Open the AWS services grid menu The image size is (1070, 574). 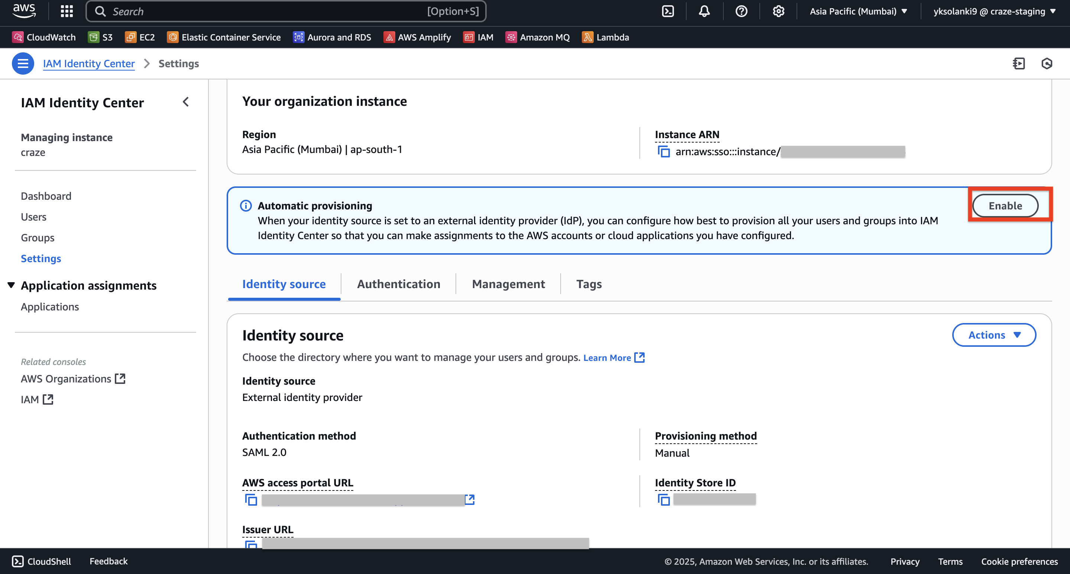pos(67,11)
